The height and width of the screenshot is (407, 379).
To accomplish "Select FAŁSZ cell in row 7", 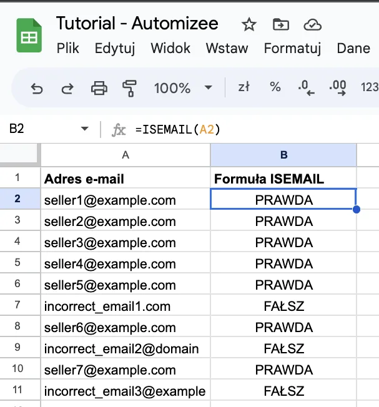I will tap(283, 305).
